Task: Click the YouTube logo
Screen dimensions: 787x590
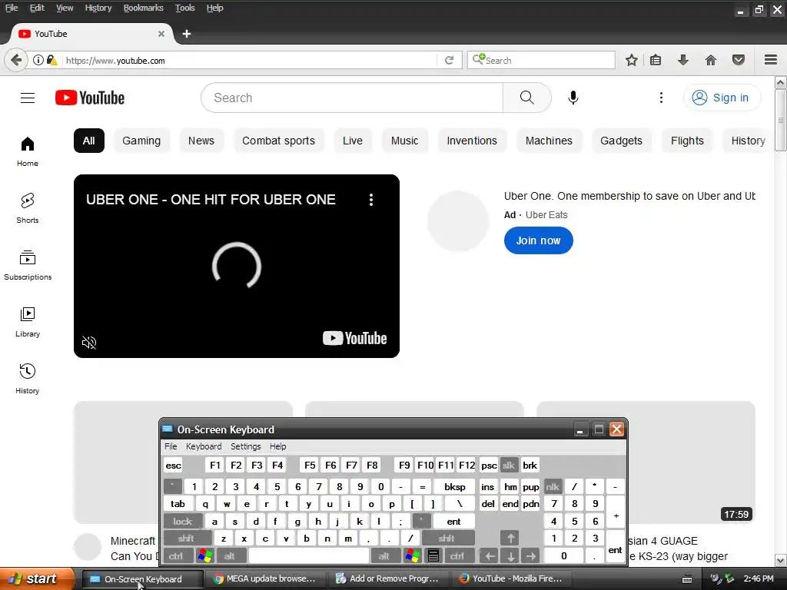Action: click(x=90, y=98)
